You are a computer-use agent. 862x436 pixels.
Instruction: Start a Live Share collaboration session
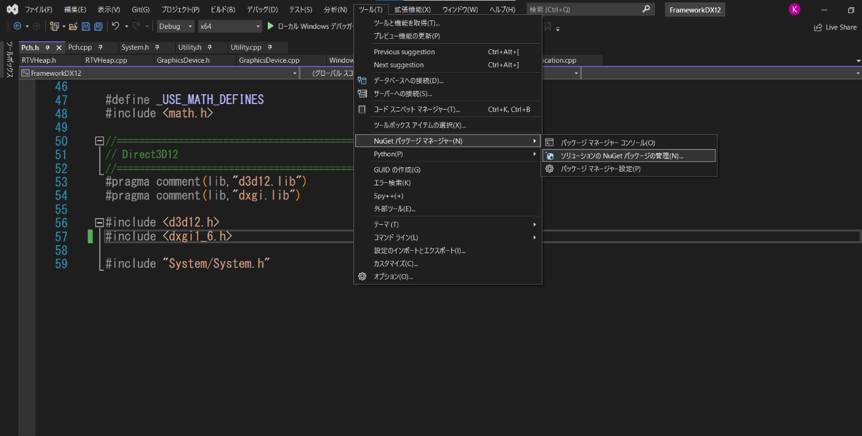[x=835, y=27]
